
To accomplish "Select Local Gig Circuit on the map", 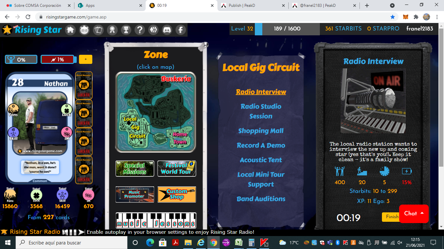I will pyautogui.click(x=135, y=127).
